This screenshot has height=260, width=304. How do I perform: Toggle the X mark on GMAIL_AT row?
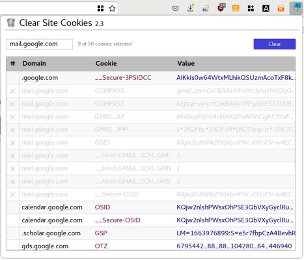pyautogui.click(x=12, y=117)
